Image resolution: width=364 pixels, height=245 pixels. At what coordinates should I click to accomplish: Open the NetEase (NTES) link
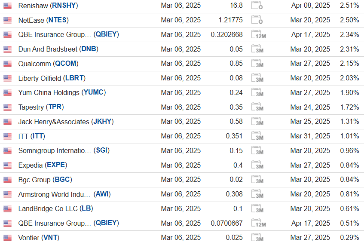[43, 20]
